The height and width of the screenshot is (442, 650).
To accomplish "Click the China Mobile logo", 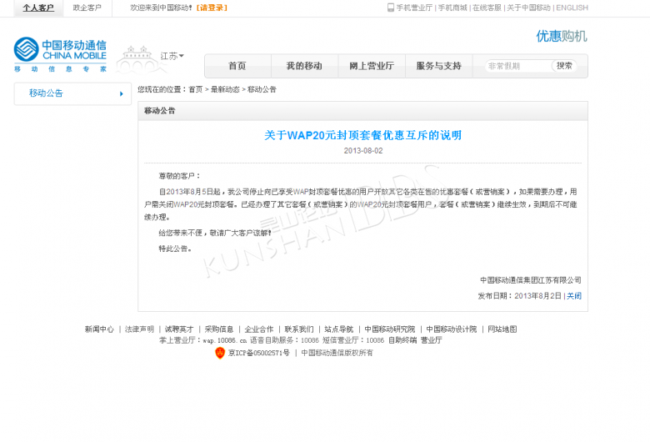I will click(x=61, y=54).
